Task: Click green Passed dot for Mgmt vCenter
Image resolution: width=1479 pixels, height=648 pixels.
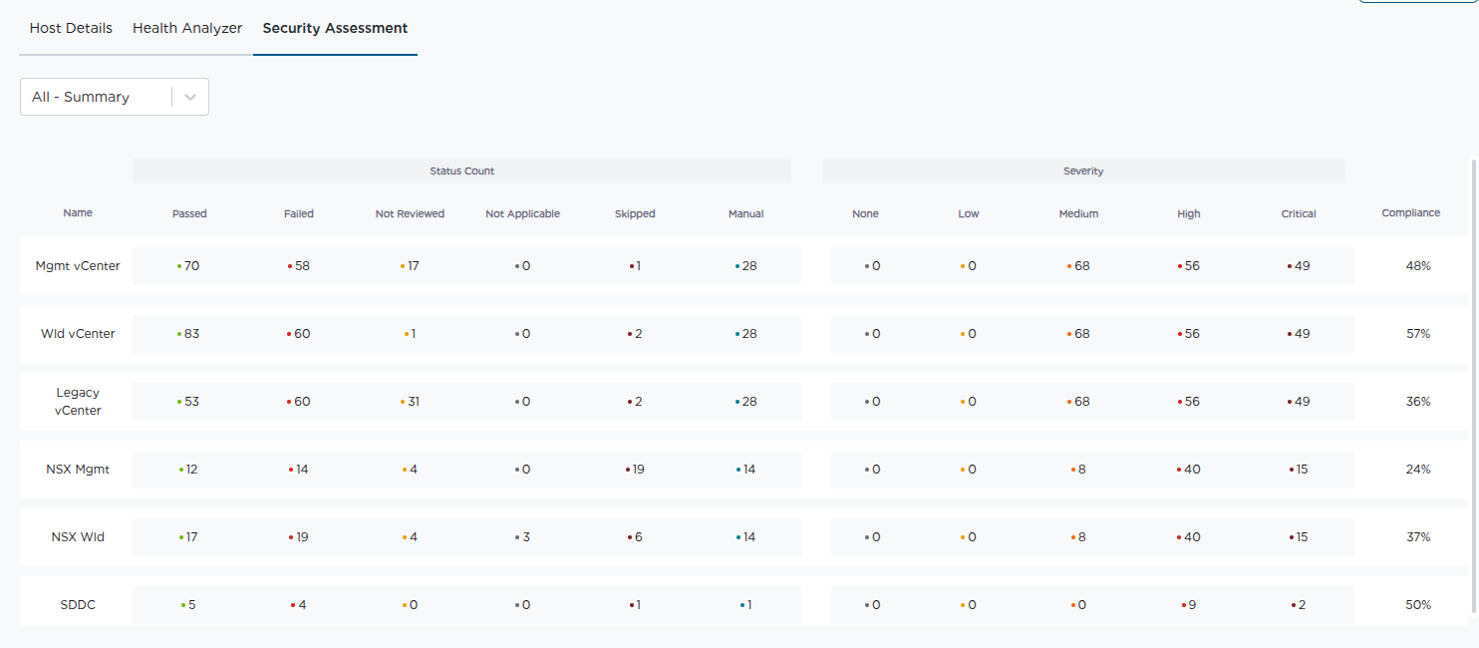Action: coord(179,266)
